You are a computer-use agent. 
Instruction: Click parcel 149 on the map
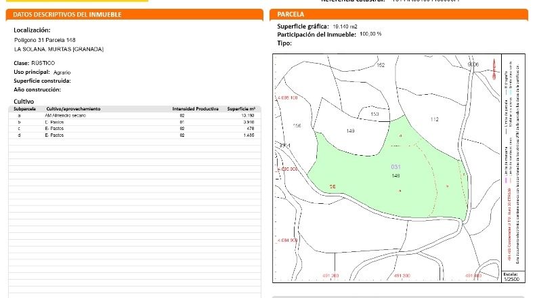click(x=350, y=131)
